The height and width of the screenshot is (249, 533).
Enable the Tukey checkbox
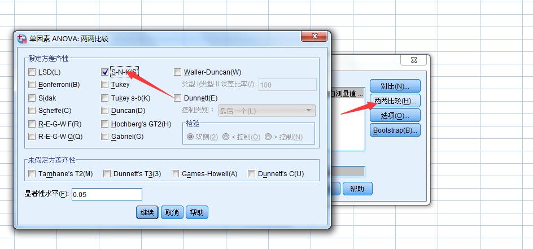(x=104, y=84)
